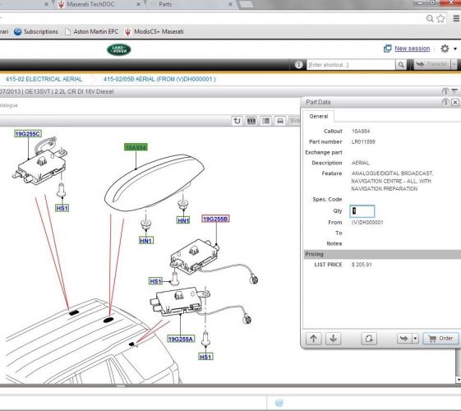Expand transfer dropdown arrow in Part Data

click(x=415, y=339)
